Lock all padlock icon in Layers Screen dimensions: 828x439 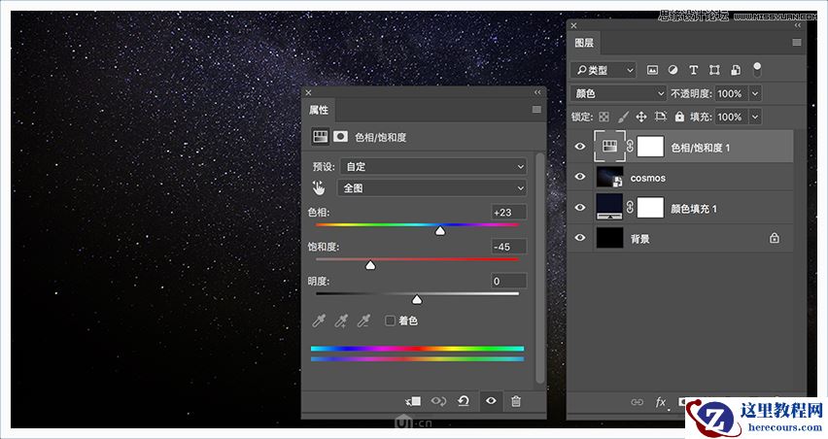(679, 117)
